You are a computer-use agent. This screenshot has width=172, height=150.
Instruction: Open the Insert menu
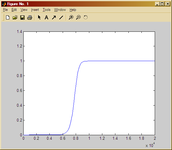35,10
